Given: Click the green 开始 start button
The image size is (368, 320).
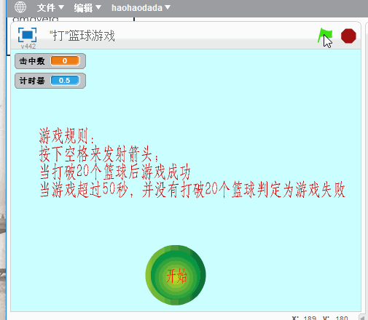Looking at the screenshot, I should (x=176, y=275).
